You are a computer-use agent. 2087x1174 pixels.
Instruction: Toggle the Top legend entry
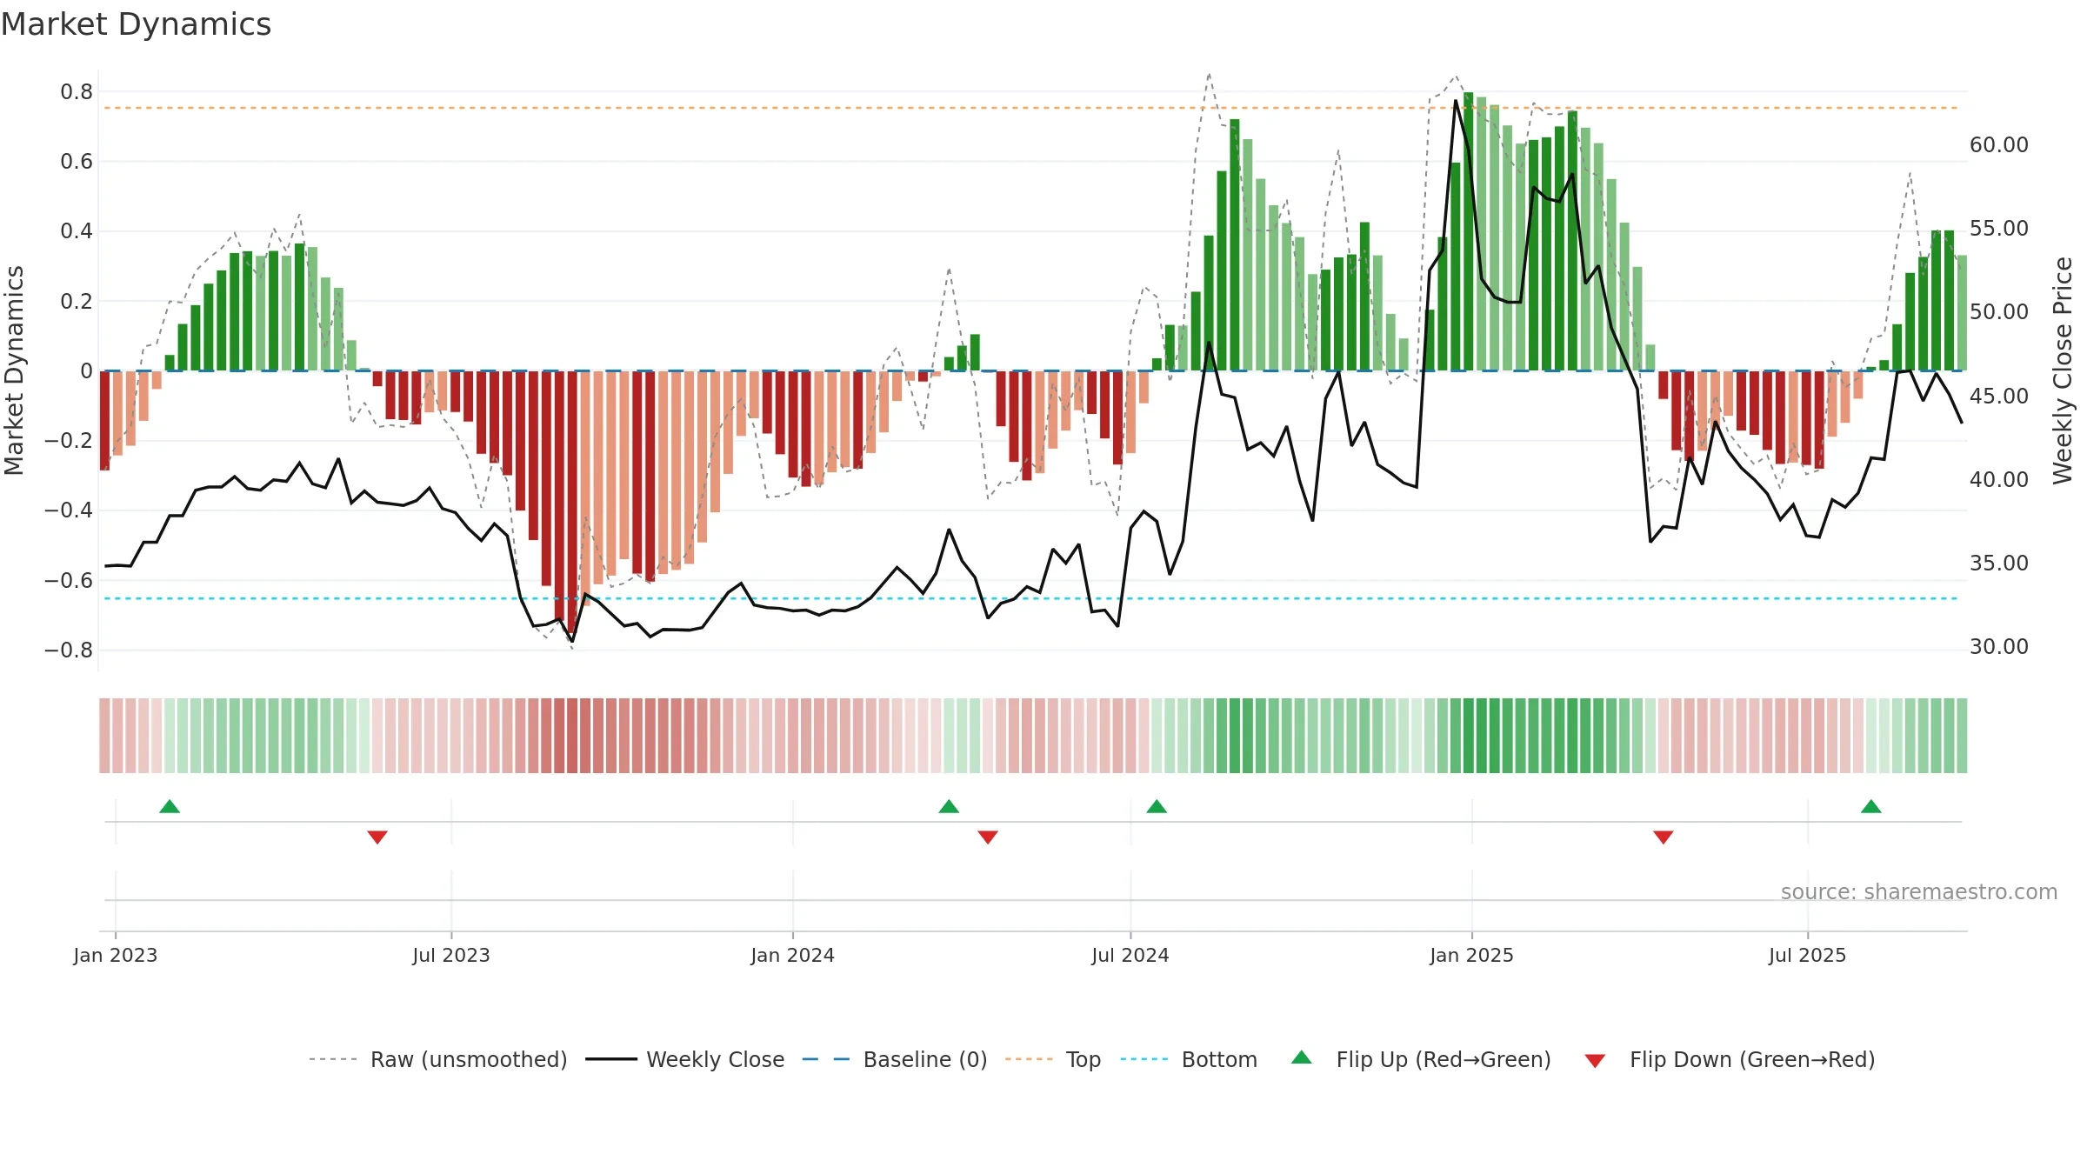pyautogui.click(x=1053, y=1059)
